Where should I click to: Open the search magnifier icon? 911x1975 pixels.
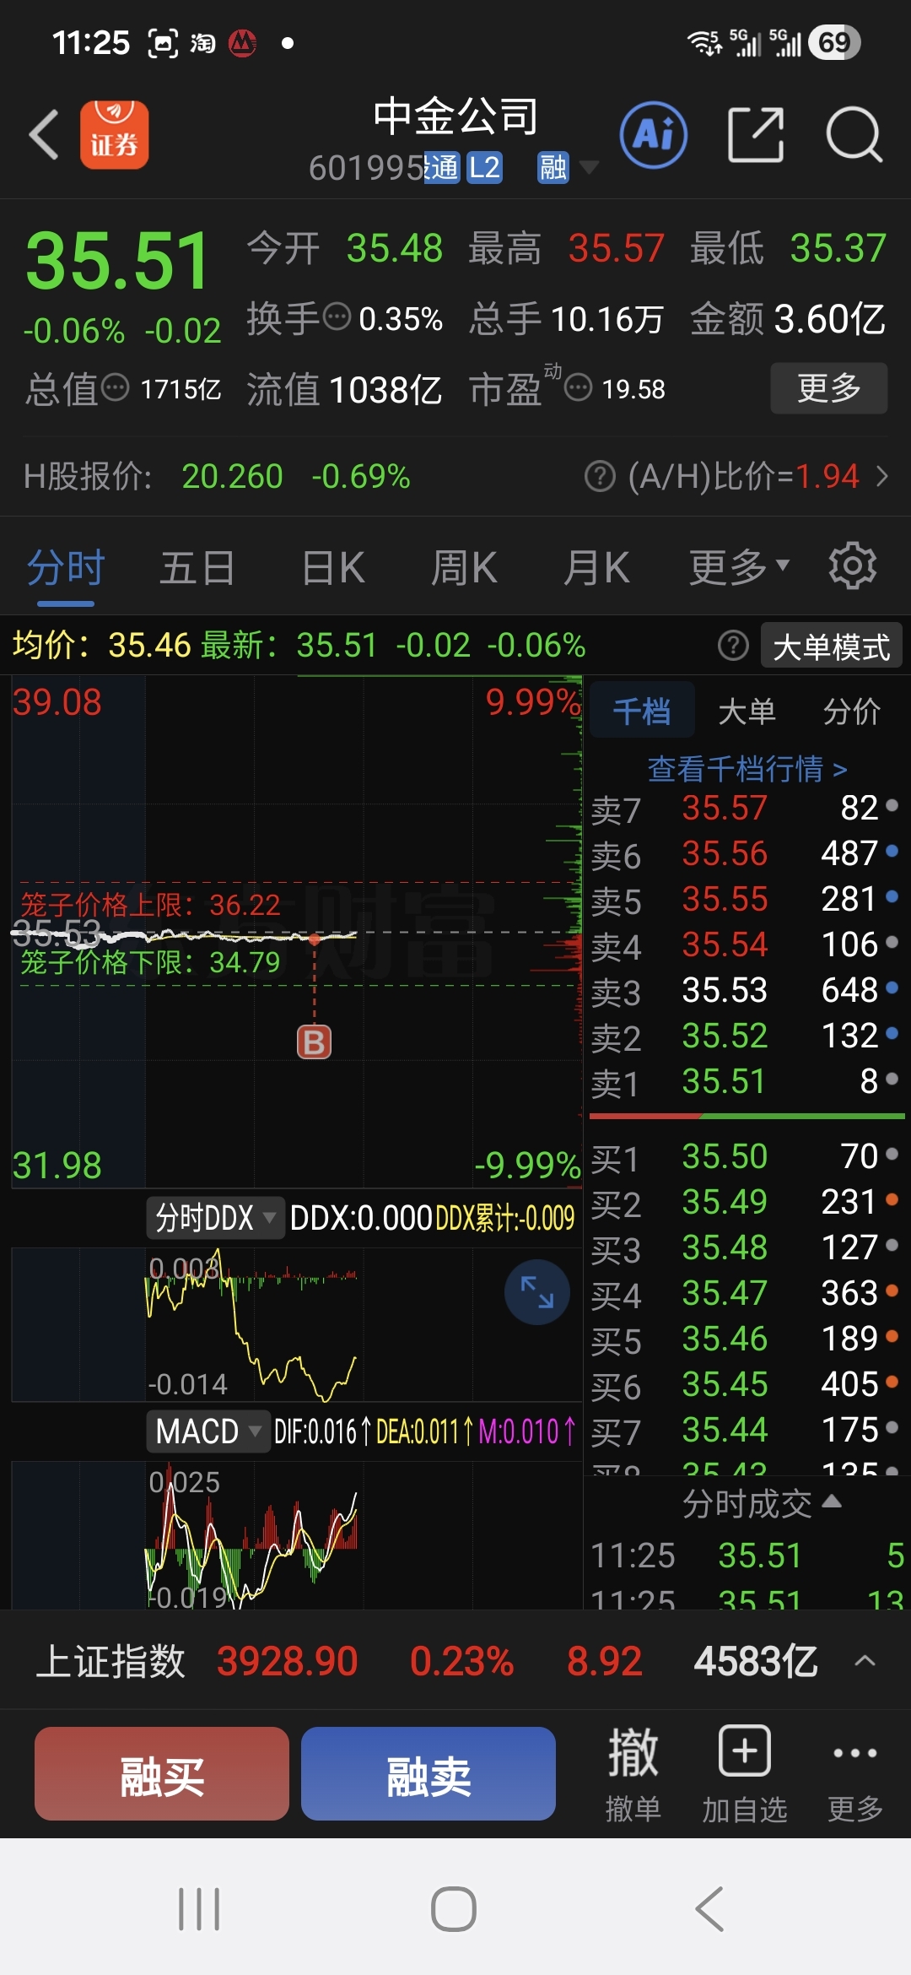point(854,135)
